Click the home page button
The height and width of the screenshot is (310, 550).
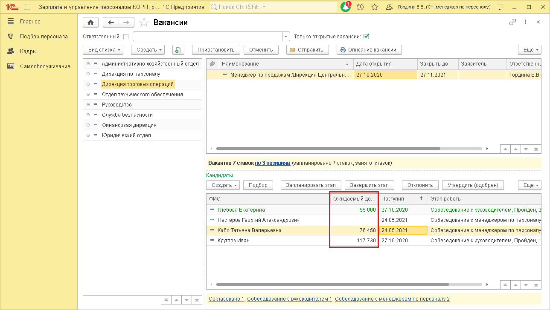90,23
